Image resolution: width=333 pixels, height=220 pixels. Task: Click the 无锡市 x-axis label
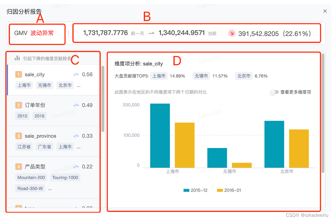pyautogui.click(x=229, y=171)
